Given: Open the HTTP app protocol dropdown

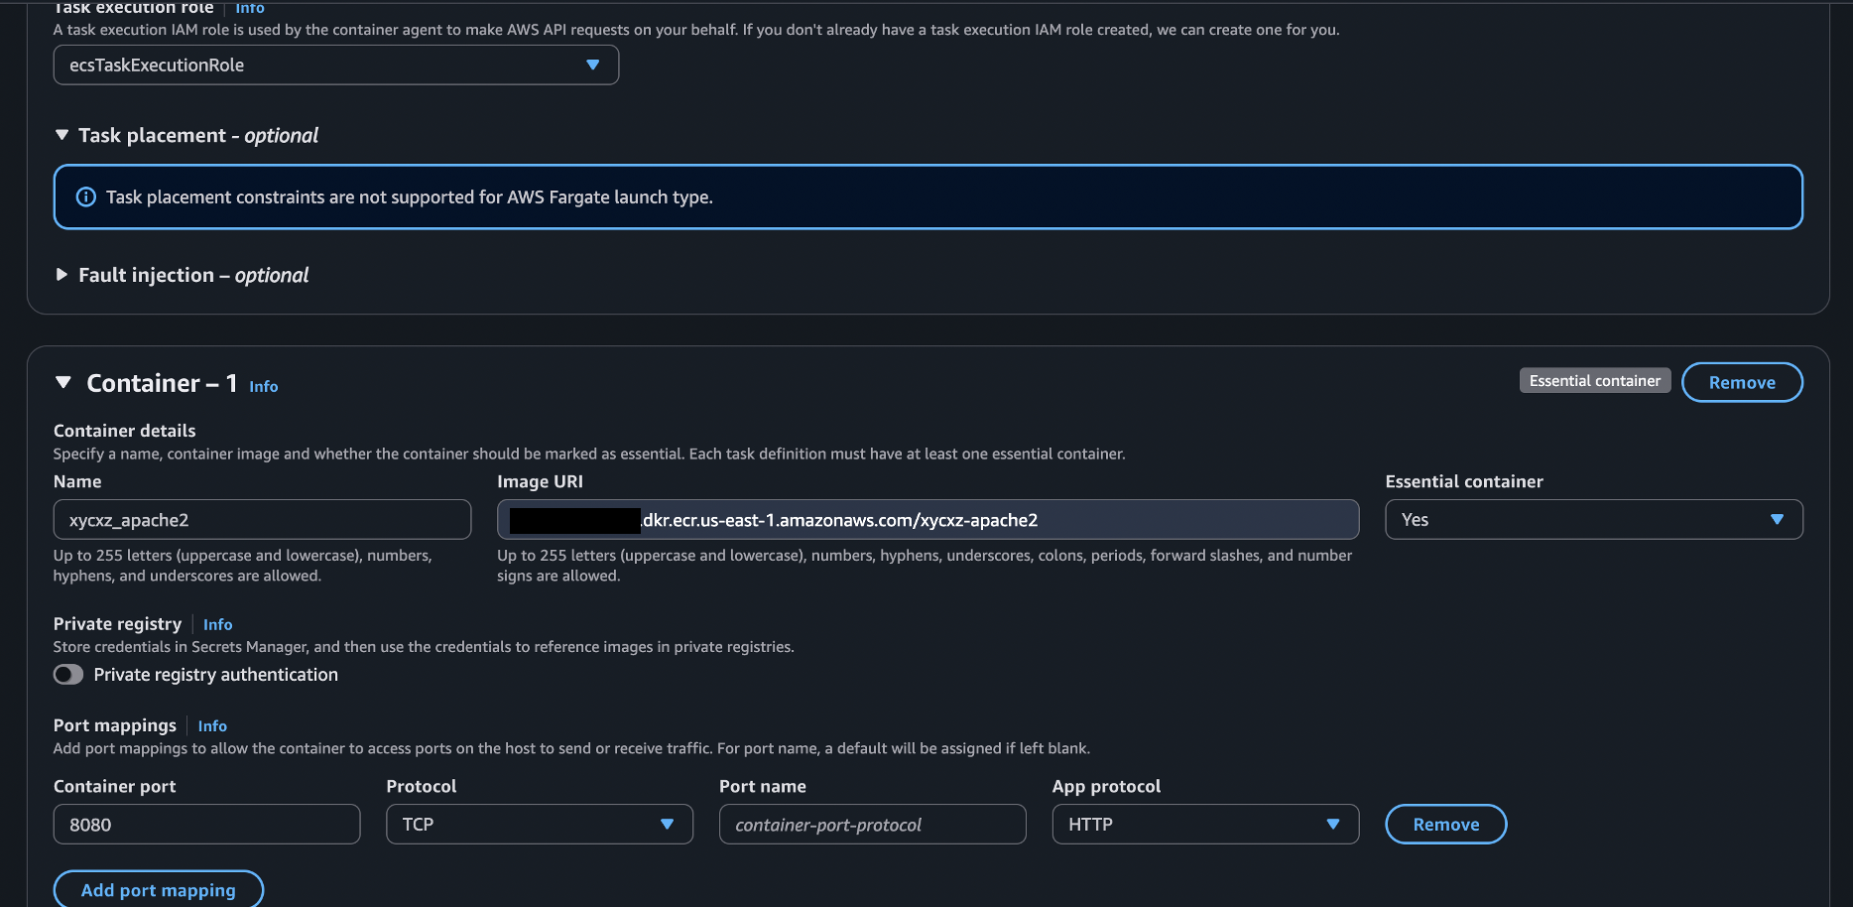Looking at the screenshot, I should click(1204, 825).
